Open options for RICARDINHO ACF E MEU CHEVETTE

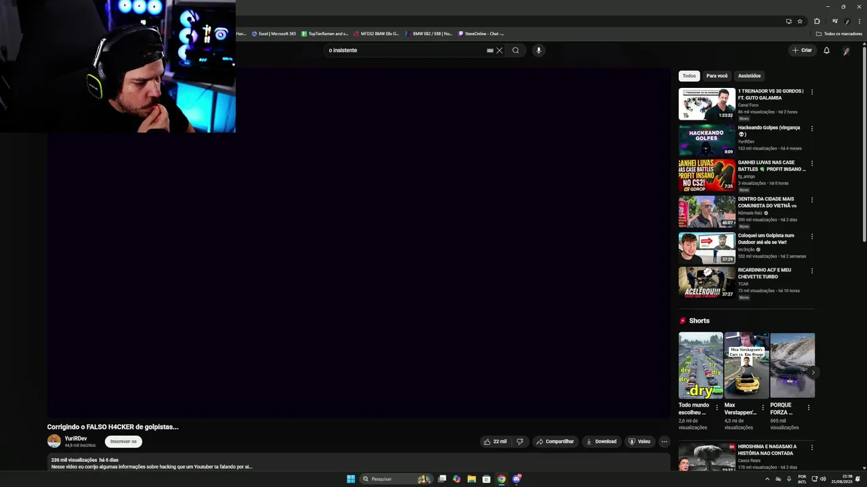coord(811,271)
